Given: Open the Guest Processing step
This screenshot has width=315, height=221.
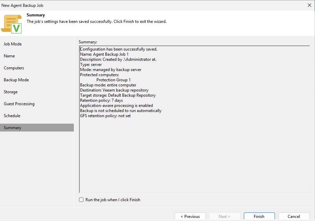Looking at the screenshot, I should (x=19, y=104).
